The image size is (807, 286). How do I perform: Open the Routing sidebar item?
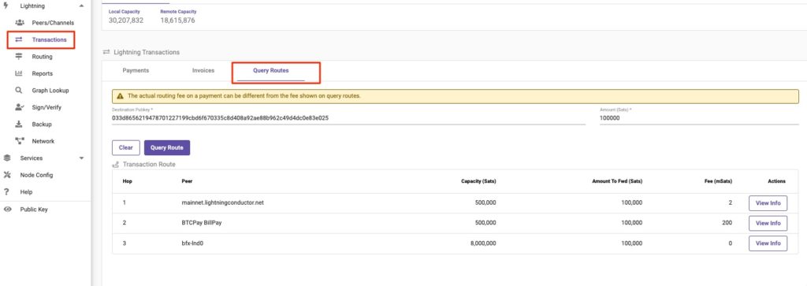point(42,57)
